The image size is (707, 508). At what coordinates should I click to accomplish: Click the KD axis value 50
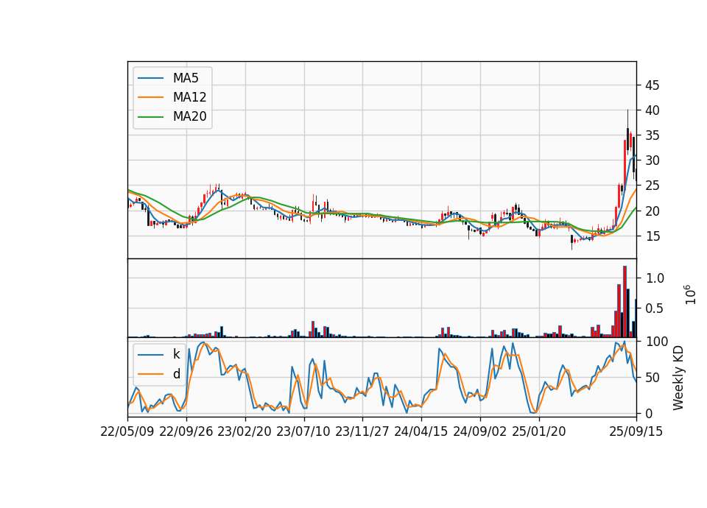click(653, 378)
